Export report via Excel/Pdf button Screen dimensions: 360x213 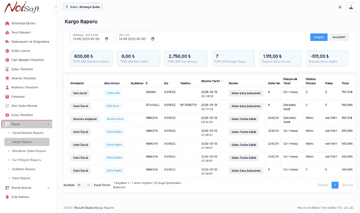click(338, 37)
